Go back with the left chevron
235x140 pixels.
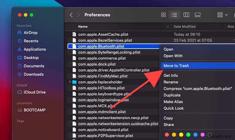pyautogui.click(x=71, y=15)
